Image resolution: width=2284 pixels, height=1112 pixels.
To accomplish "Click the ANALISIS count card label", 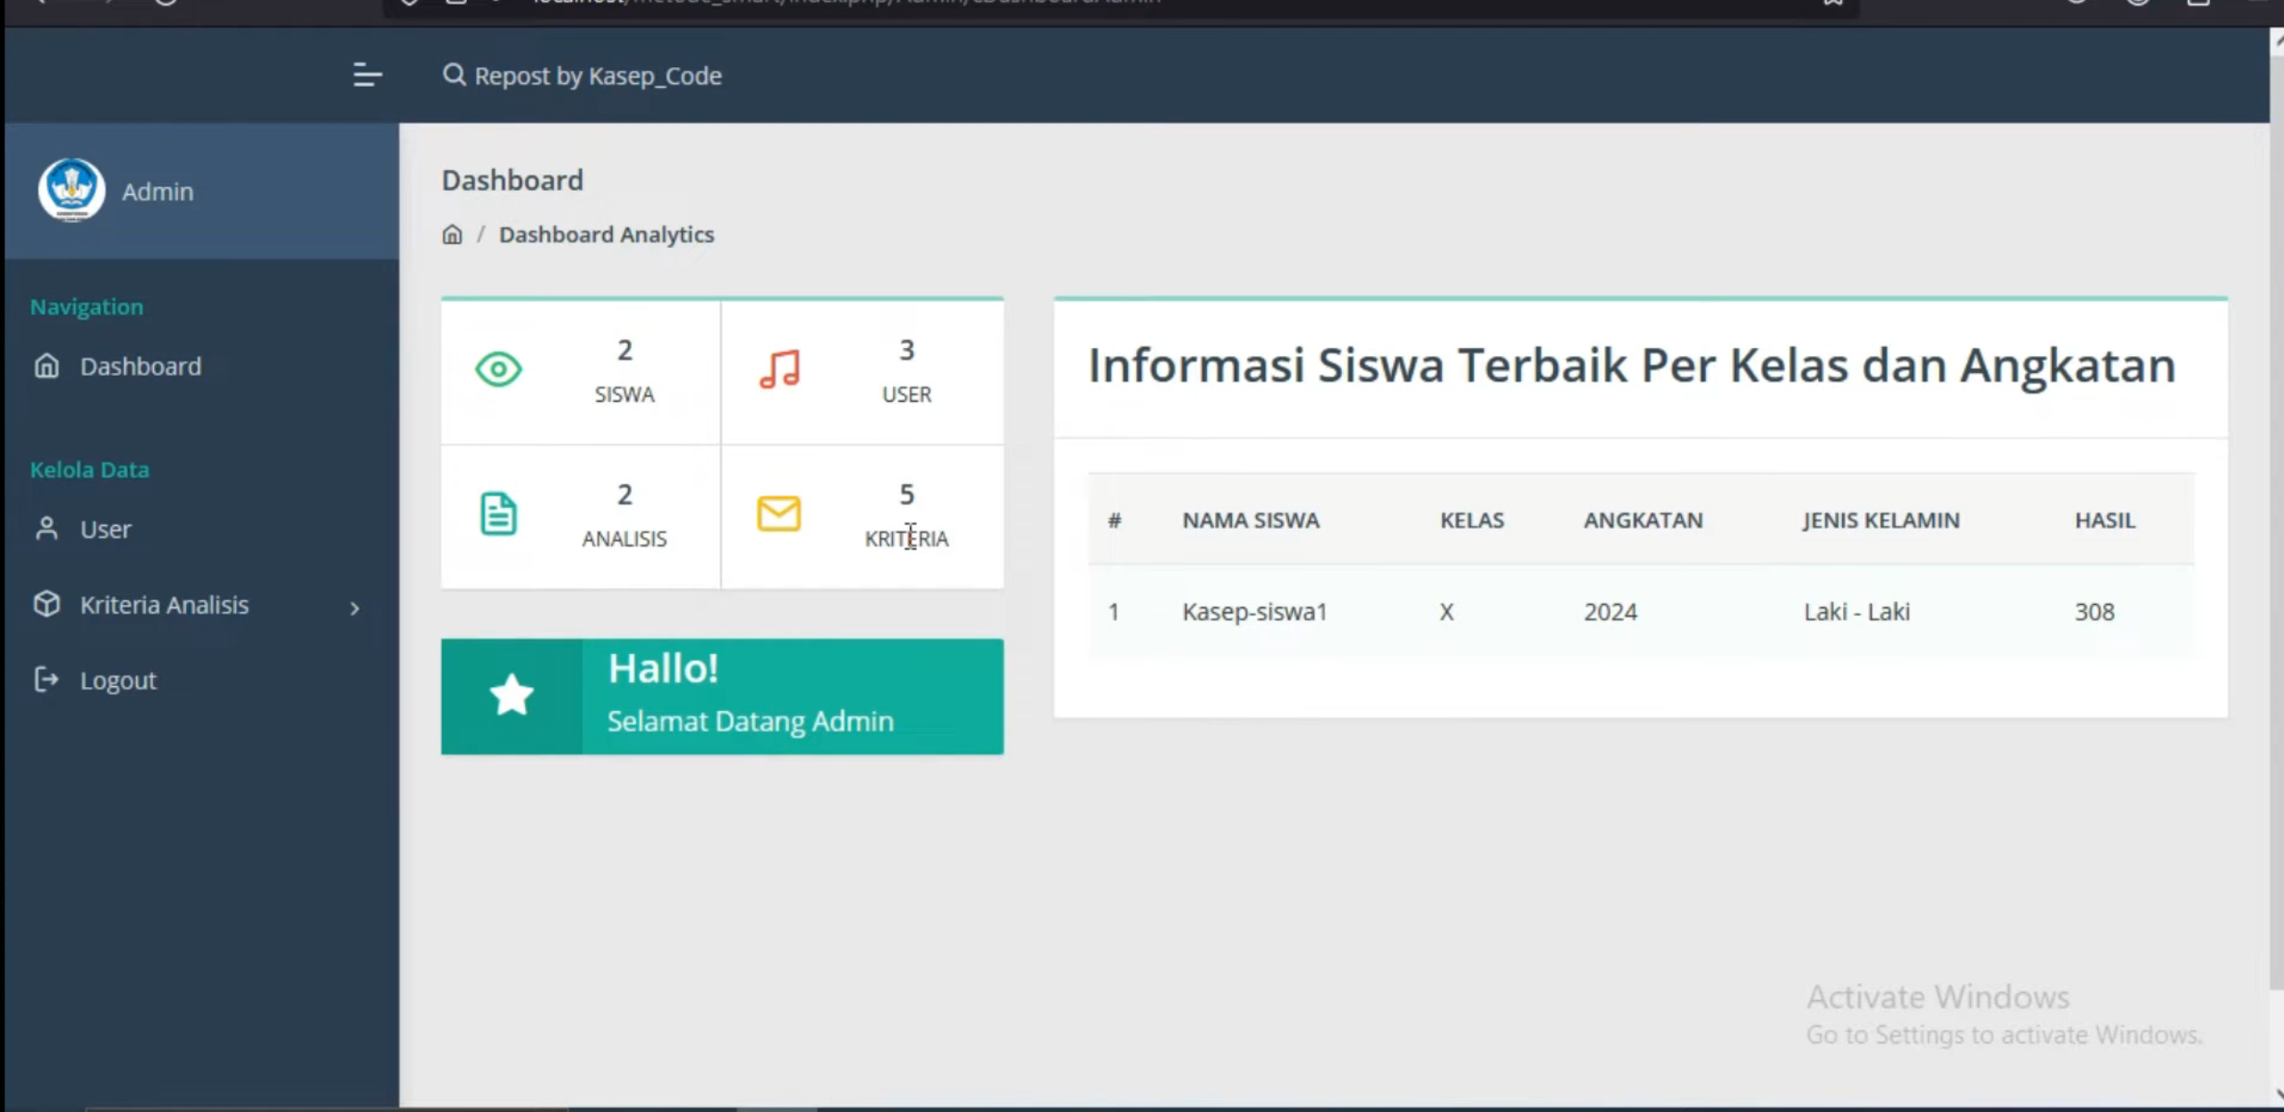I will [x=624, y=539].
